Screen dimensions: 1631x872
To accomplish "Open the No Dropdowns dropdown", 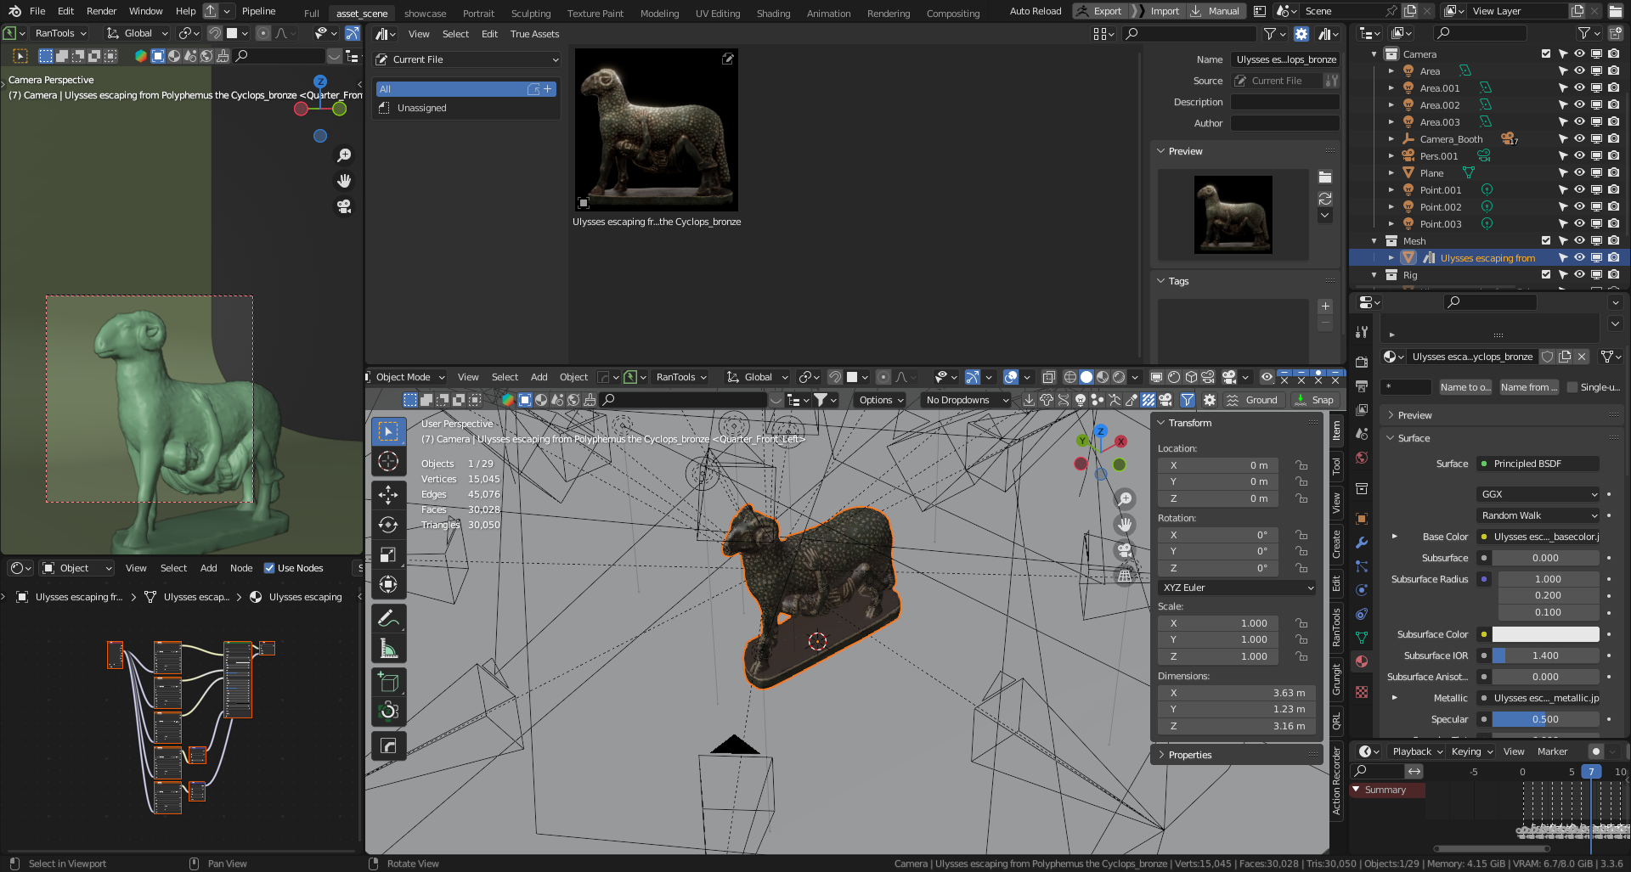I will tap(966, 400).
